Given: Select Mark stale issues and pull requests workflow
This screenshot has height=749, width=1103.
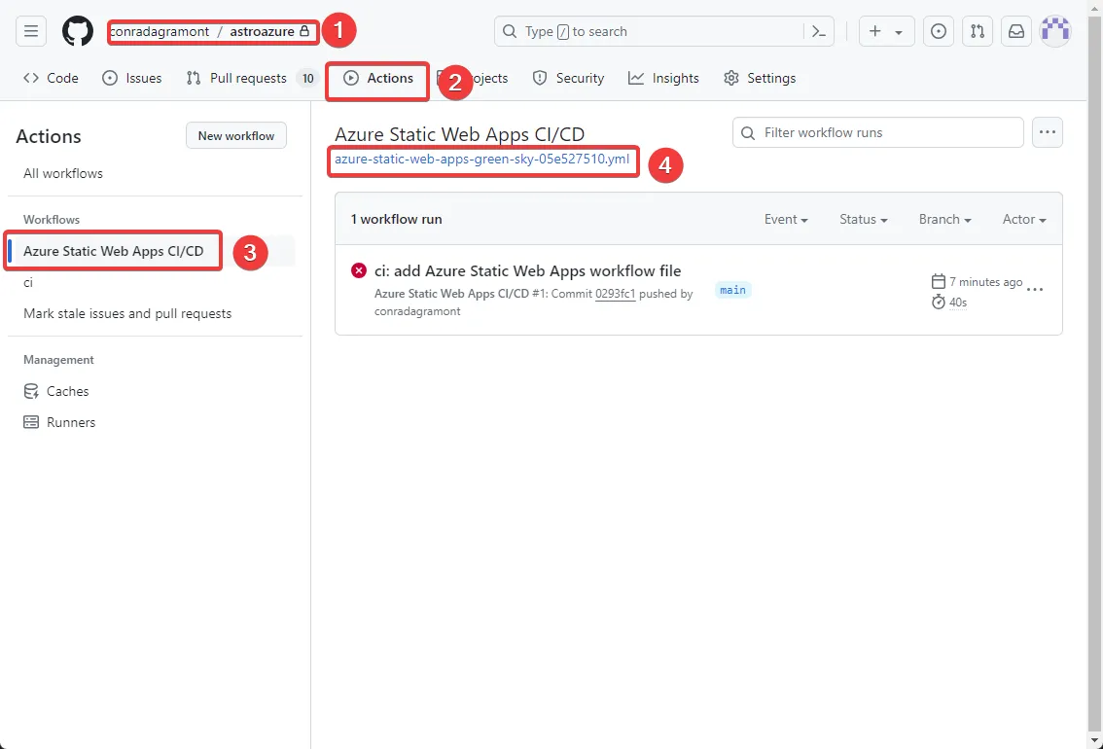Looking at the screenshot, I should [x=127, y=313].
